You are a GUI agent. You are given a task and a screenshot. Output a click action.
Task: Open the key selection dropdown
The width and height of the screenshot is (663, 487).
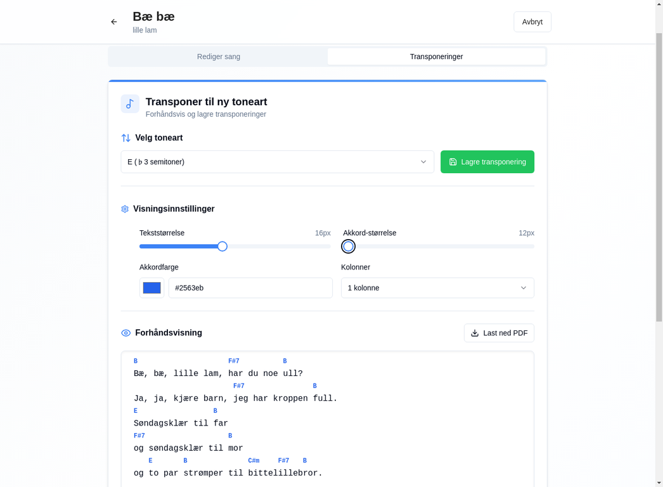click(277, 162)
